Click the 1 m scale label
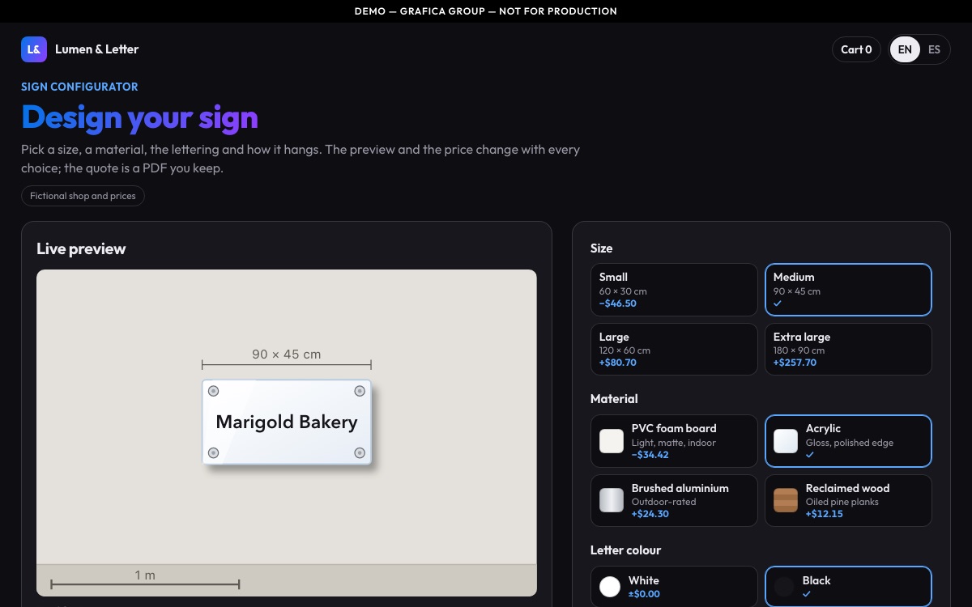The image size is (972, 607). 145,575
